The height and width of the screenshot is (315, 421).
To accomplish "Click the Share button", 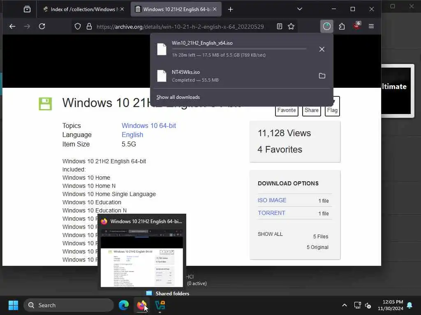I will pos(312,110).
